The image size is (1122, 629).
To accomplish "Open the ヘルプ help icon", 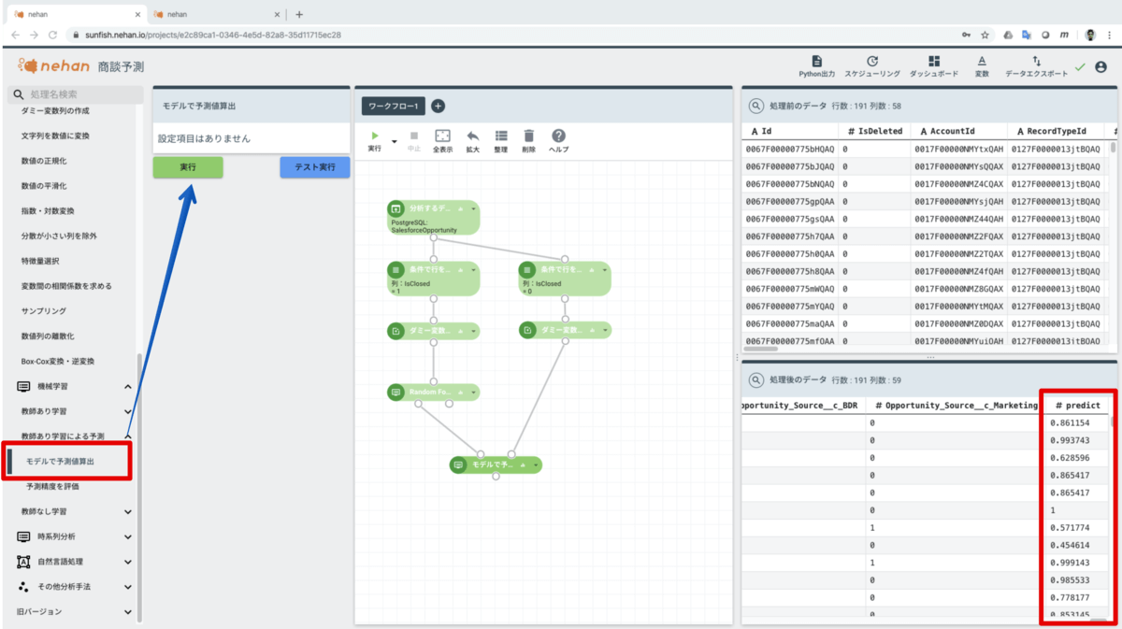I will point(558,141).
